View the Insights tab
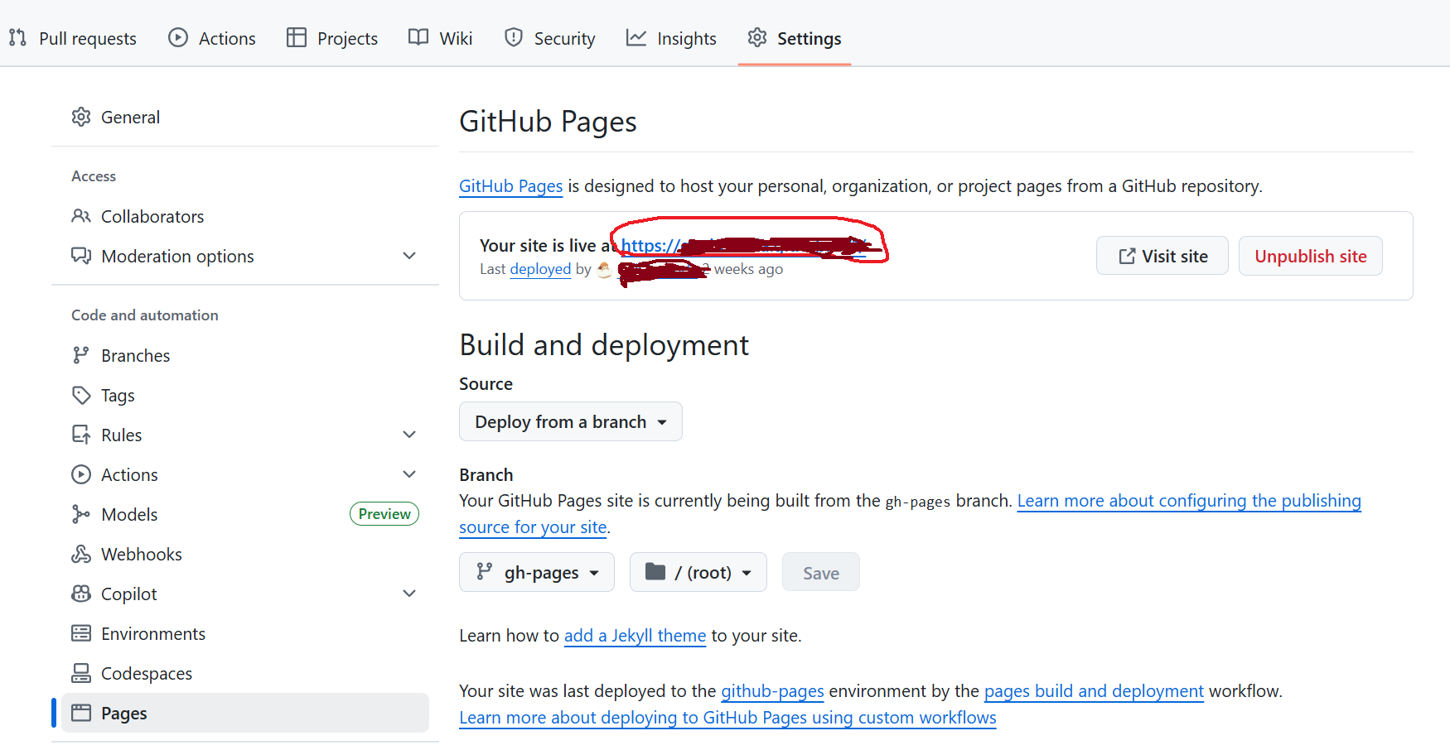The height and width of the screenshot is (750, 1450). pos(671,38)
